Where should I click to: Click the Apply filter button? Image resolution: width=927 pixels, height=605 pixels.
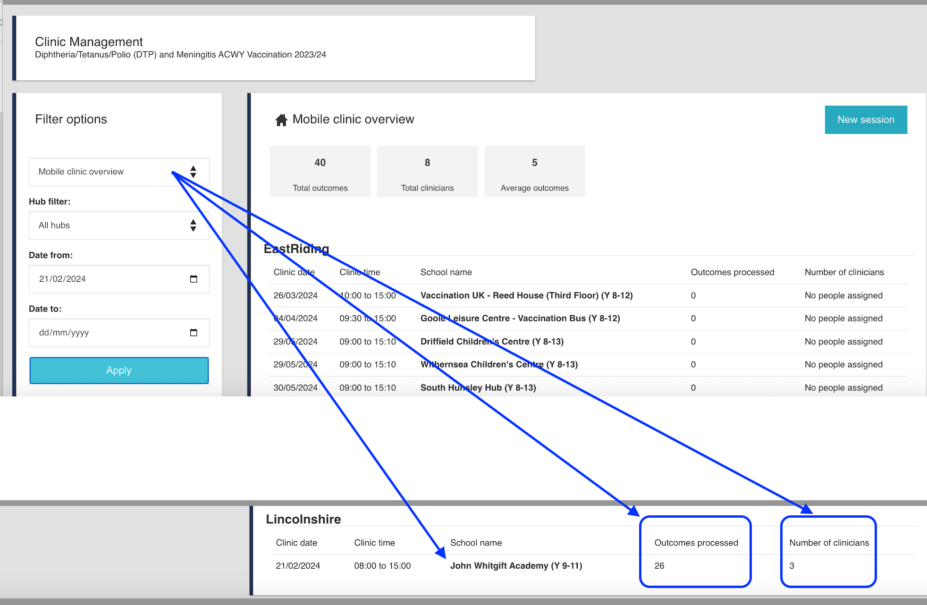point(119,370)
